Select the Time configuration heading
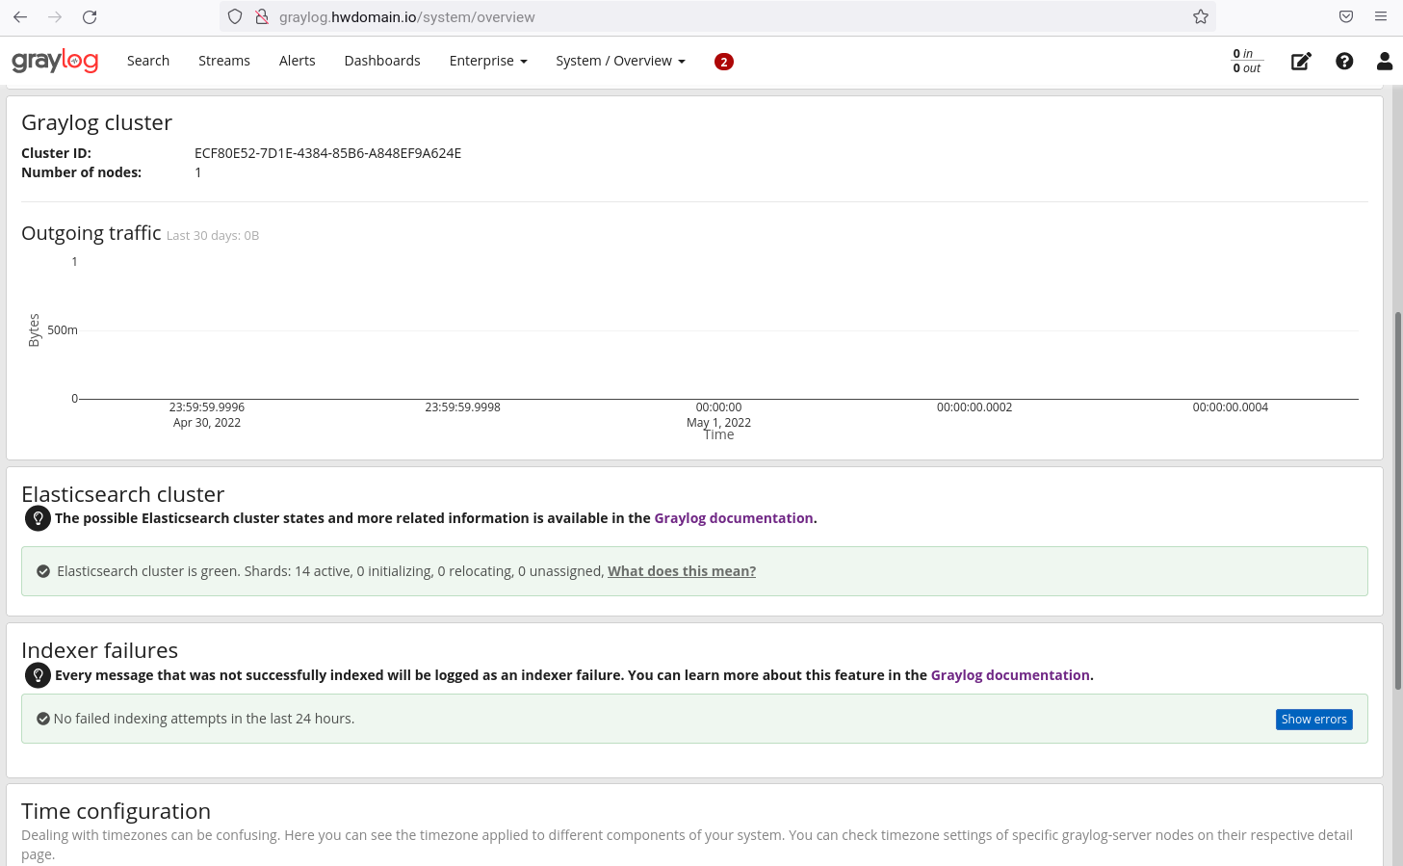This screenshot has width=1403, height=866. (116, 811)
